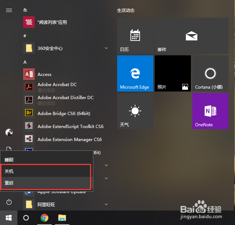Open Adobe Acrobat Distiller DC icon
Viewport: 235px width, 225px height.
click(x=29, y=100)
